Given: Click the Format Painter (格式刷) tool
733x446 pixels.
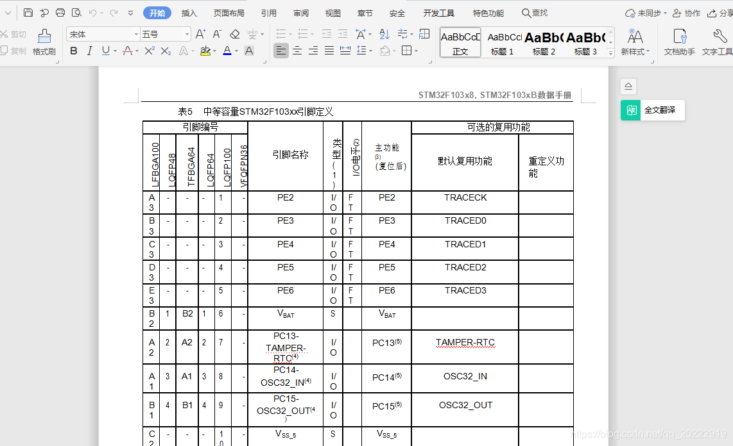Looking at the screenshot, I should point(44,42).
